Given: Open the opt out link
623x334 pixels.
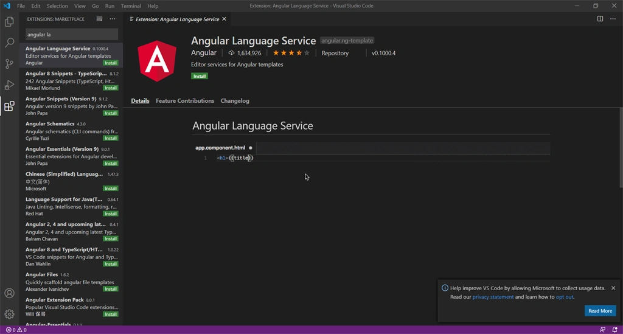Looking at the screenshot, I should tap(565, 297).
